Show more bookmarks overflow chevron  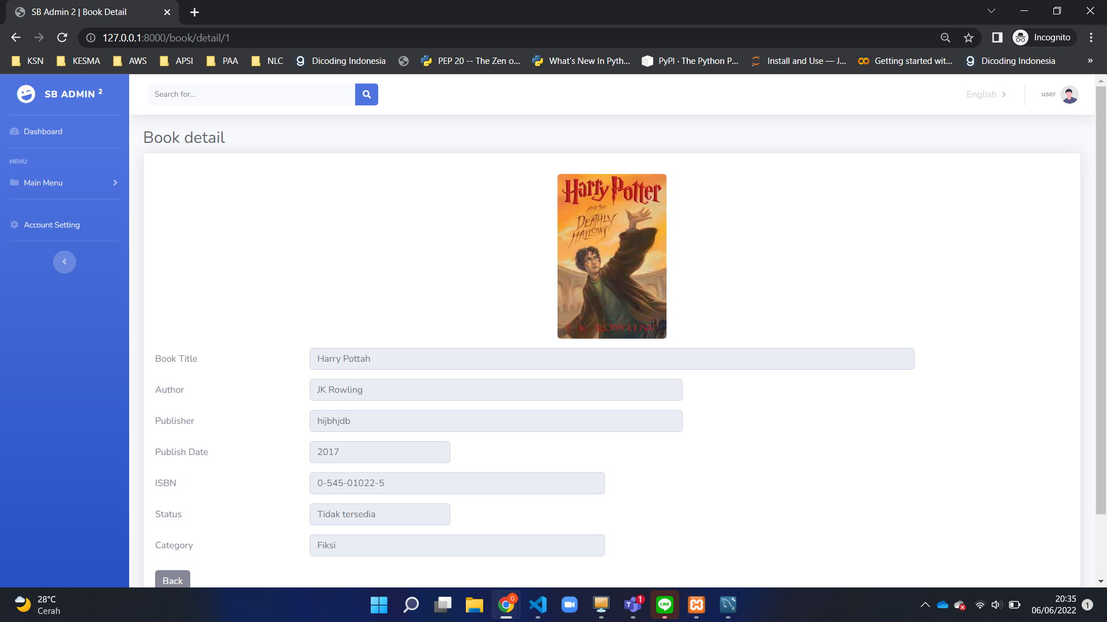1090,61
